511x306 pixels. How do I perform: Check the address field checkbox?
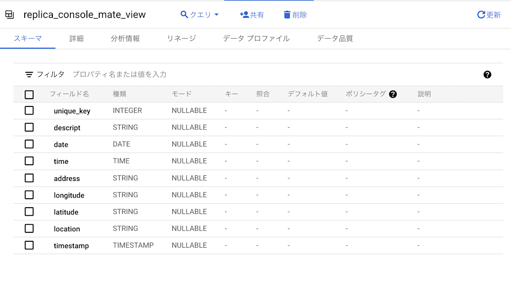click(x=29, y=178)
